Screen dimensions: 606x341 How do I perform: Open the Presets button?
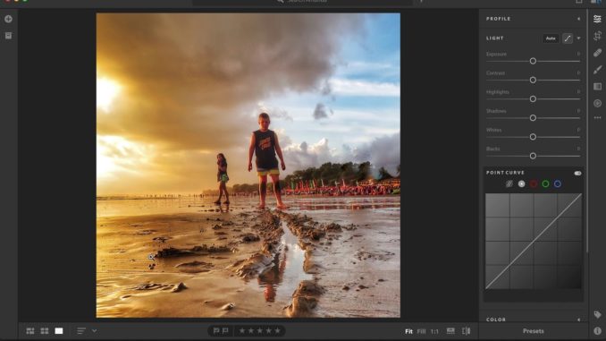pos(534,331)
